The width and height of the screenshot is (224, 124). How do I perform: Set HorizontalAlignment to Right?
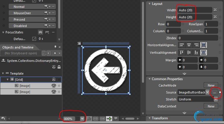tap(196, 45)
